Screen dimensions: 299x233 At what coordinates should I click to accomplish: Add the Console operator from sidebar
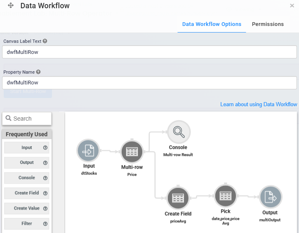pos(27,178)
